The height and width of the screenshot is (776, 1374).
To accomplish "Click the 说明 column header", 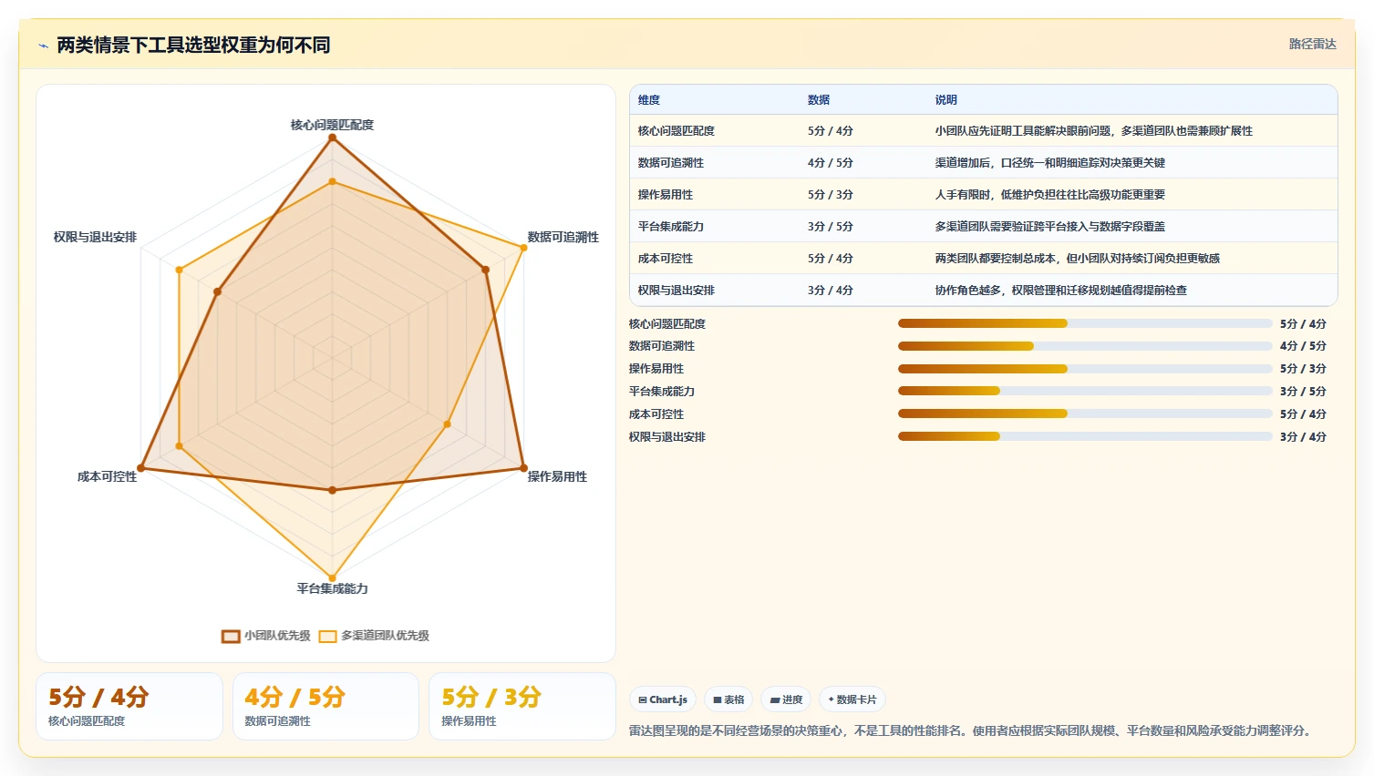I will [945, 100].
